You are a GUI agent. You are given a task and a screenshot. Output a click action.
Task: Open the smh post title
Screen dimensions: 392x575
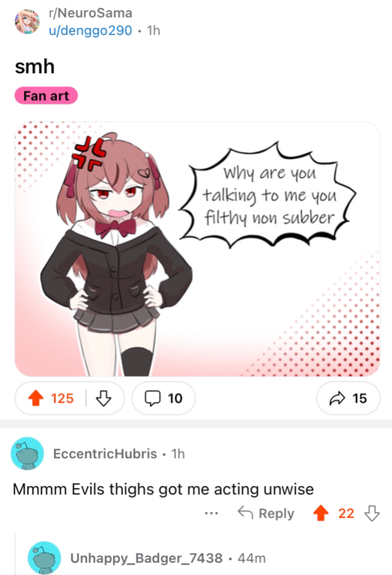[x=35, y=67]
